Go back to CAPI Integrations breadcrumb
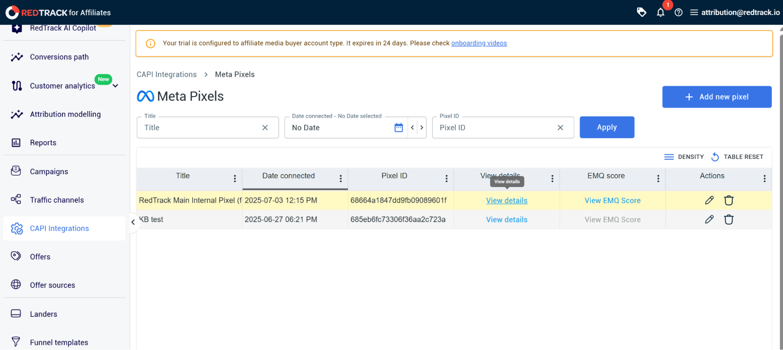Image resolution: width=783 pixels, height=350 pixels. [166, 74]
